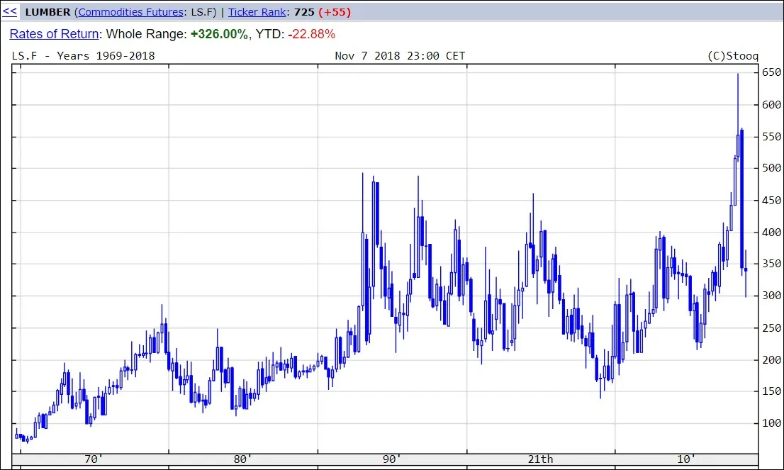Click the rank change (+55) text
Viewport: 784px width, 470px height.
click(x=335, y=12)
